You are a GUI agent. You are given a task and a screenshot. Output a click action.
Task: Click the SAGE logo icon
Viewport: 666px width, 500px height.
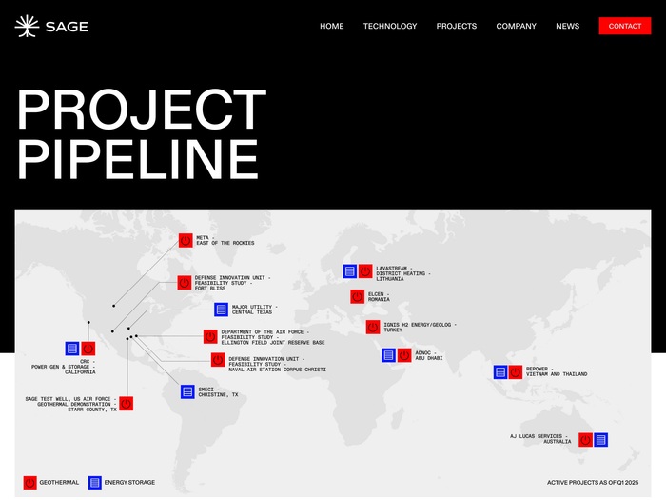(x=27, y=26)
